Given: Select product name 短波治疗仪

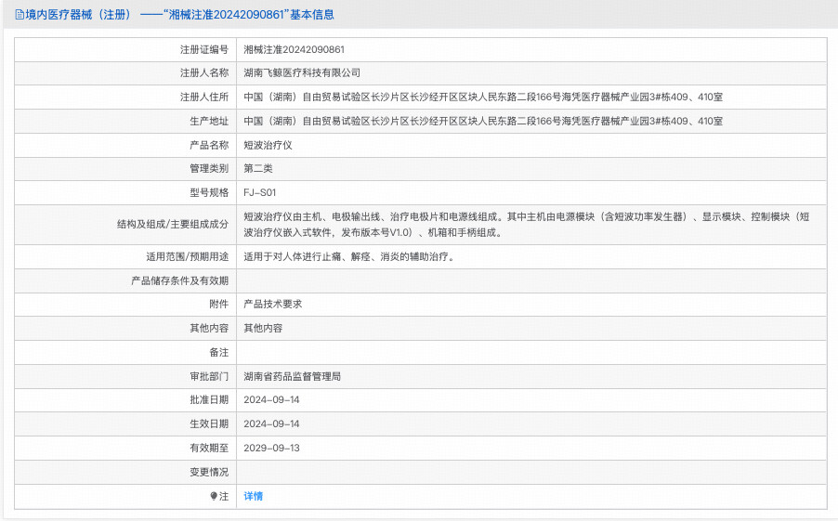Looking at the screenshot, I should pyautogui.click(x=268, y=145).
